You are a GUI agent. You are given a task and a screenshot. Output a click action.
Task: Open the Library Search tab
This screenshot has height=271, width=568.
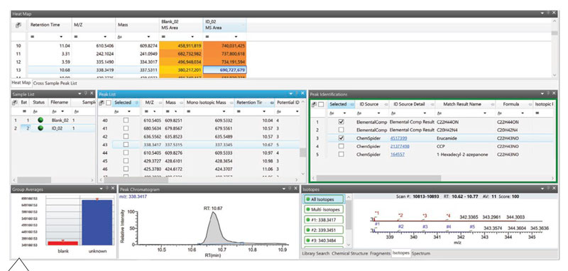[316, 254]
